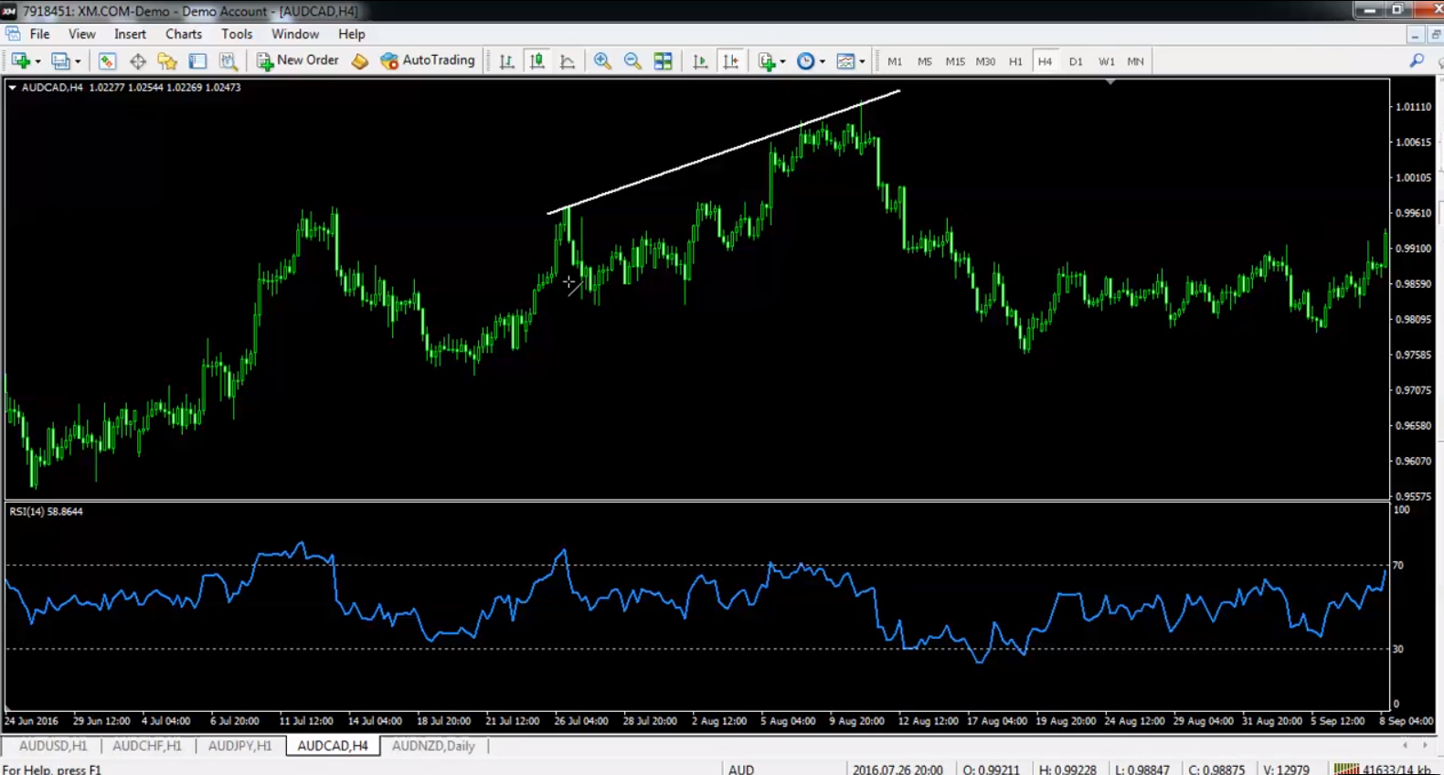Select the M15 timeframe
The width and height of the screenshot is (1444, 775).
pos(955,61)
